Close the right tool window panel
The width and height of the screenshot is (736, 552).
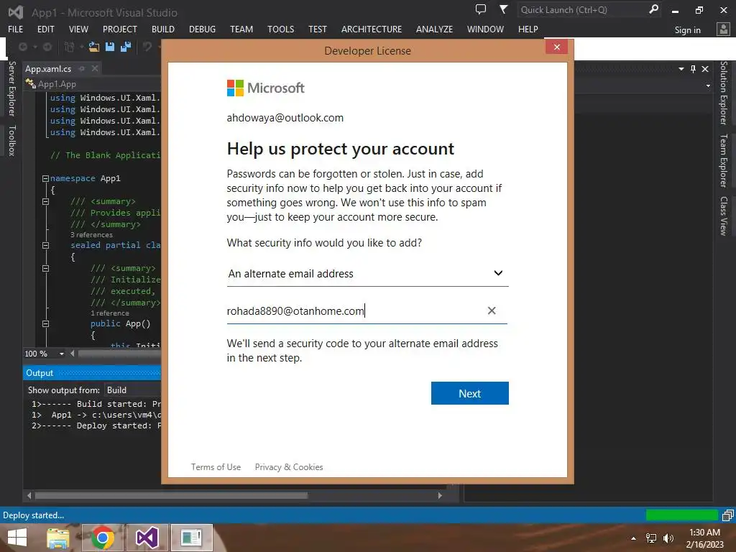[705, 69]
